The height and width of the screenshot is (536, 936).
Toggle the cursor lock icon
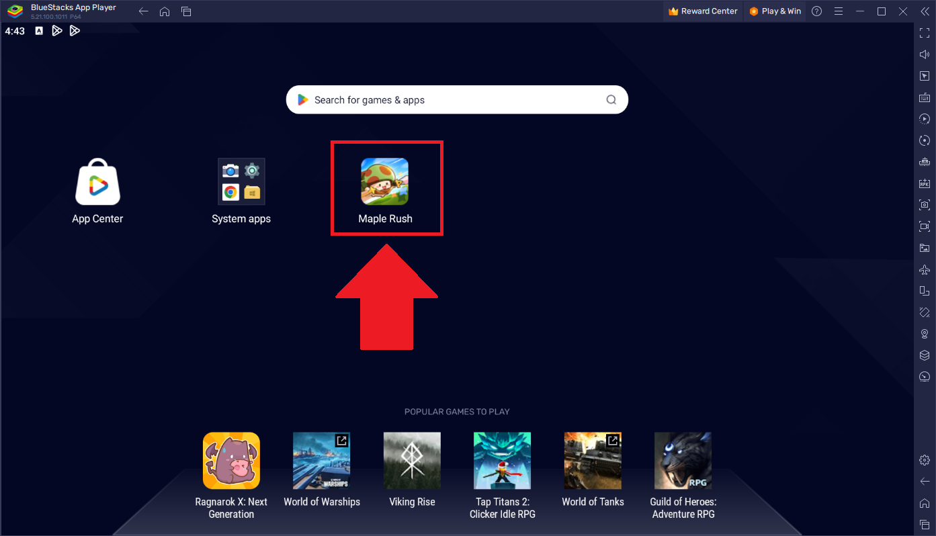pyautogui.click(x=925, y=76)
